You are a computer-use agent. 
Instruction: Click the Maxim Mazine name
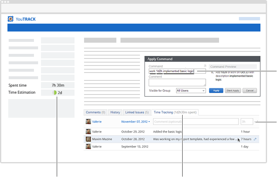click(102, 139)
